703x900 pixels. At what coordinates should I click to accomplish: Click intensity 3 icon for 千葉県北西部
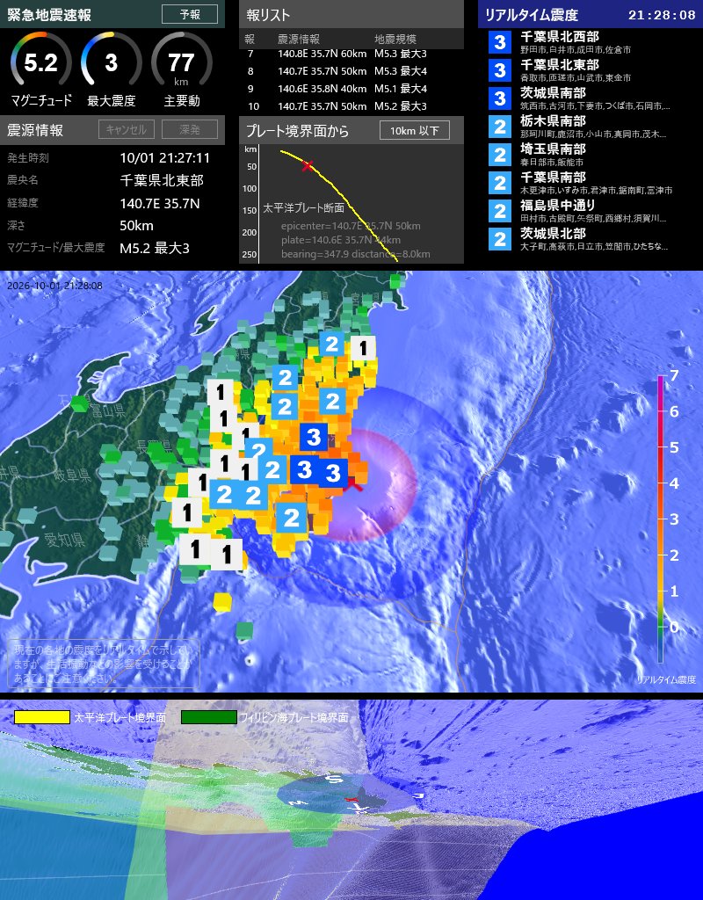click(x=500, y=42)
